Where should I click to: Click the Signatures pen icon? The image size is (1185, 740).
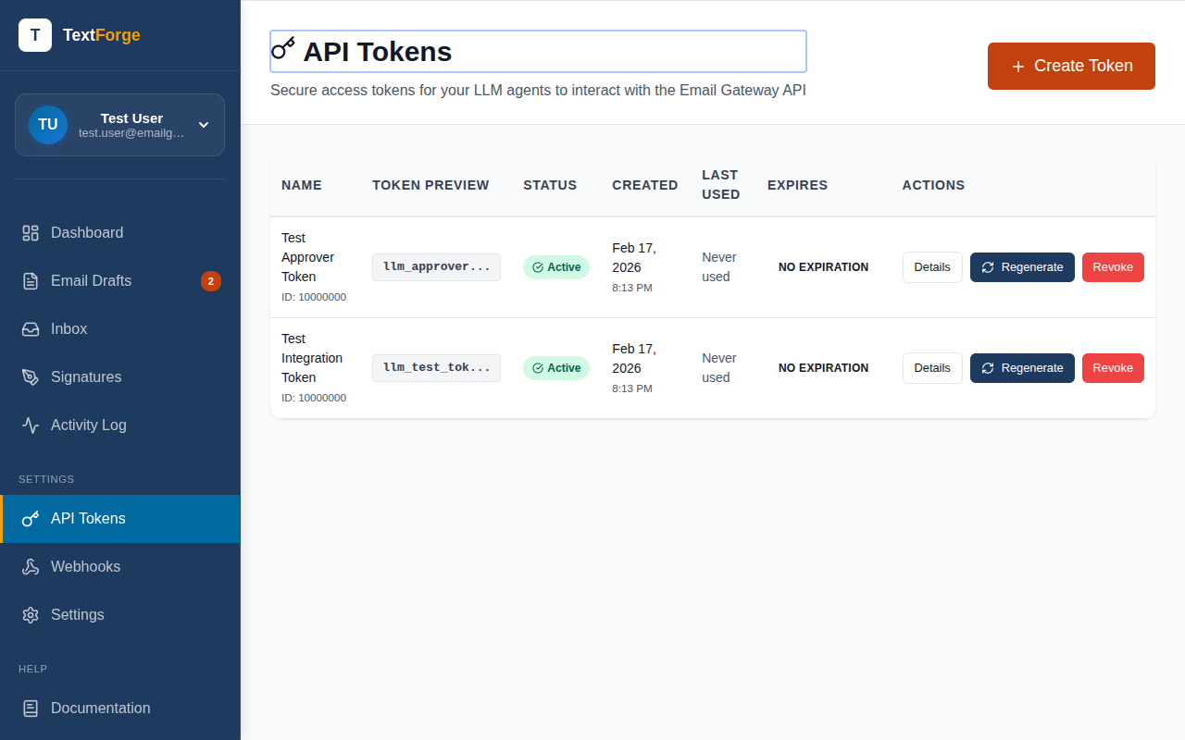pos(31,377)
